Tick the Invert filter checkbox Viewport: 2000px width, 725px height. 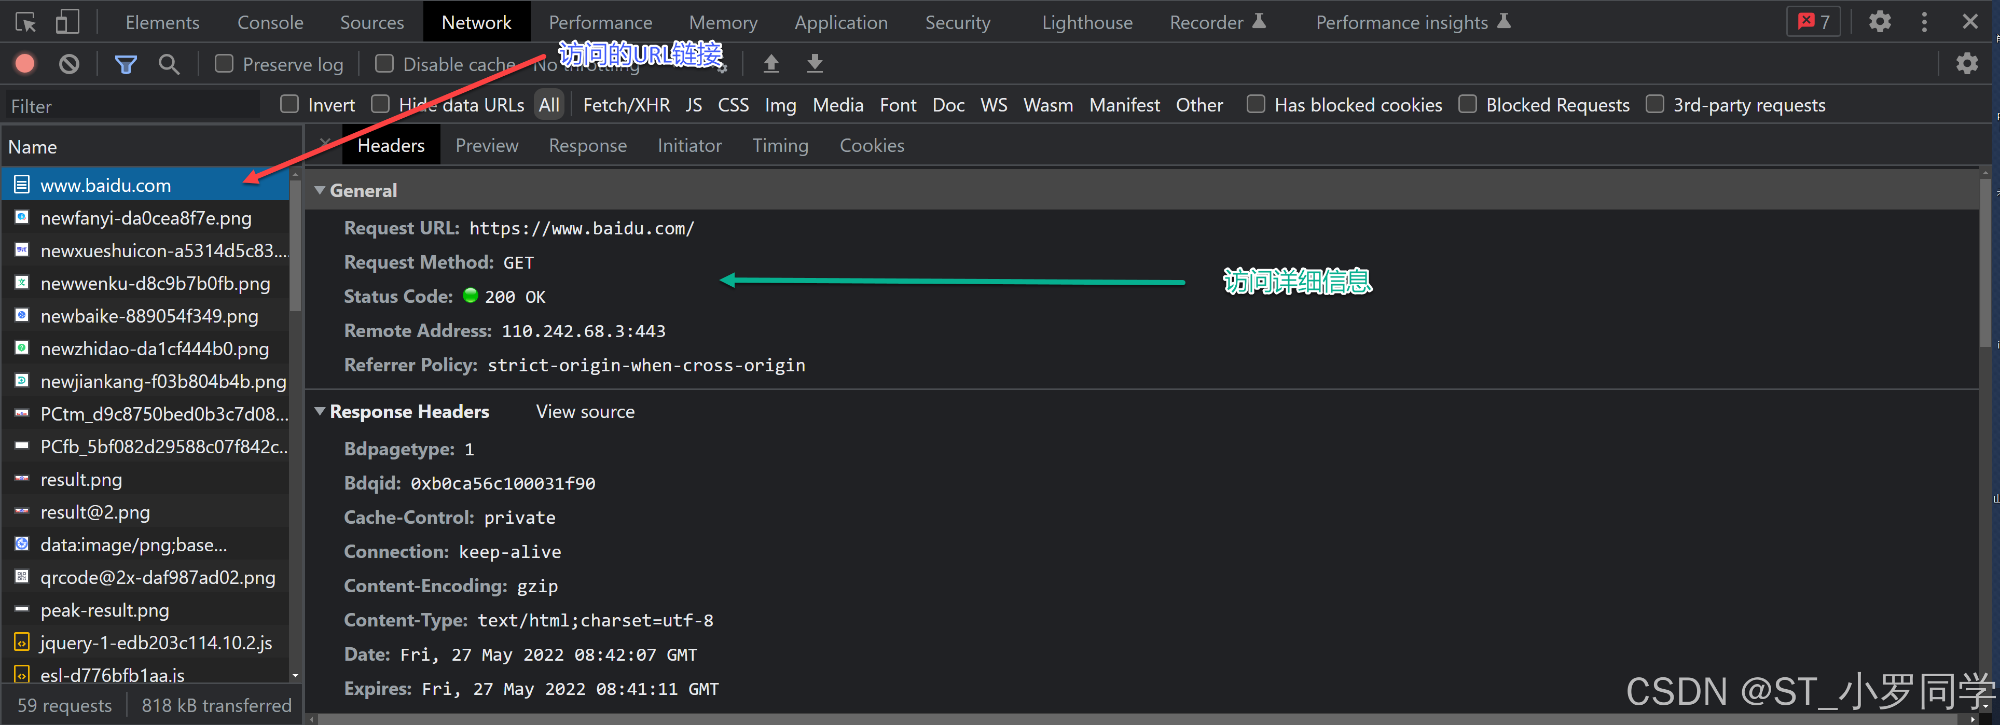(x=289, y=104)
